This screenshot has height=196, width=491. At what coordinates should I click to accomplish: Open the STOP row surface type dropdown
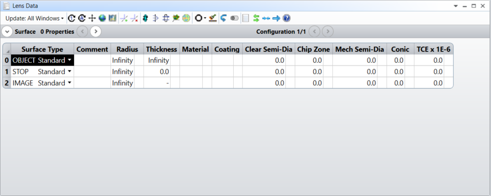69,72
